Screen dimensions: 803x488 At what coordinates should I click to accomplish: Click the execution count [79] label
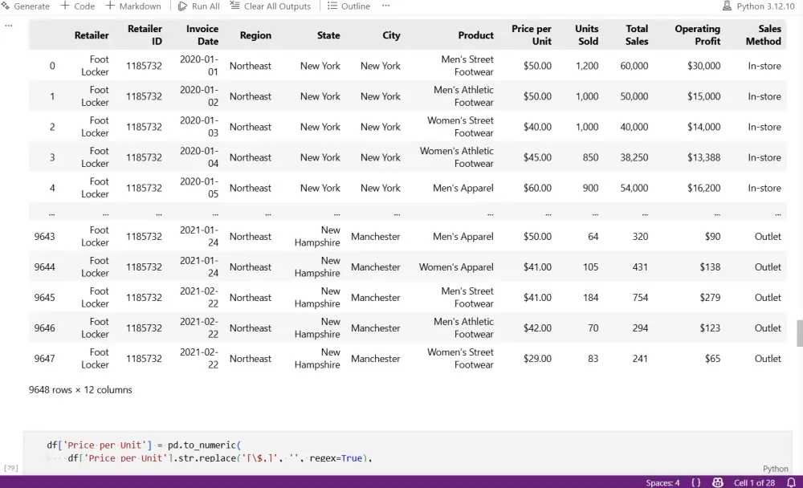[x=10, y=467]
